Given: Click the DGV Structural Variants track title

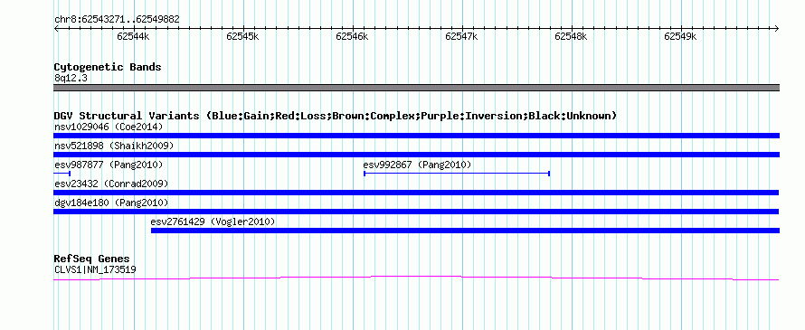Looking at the screenshot, I should coord(336,116).
